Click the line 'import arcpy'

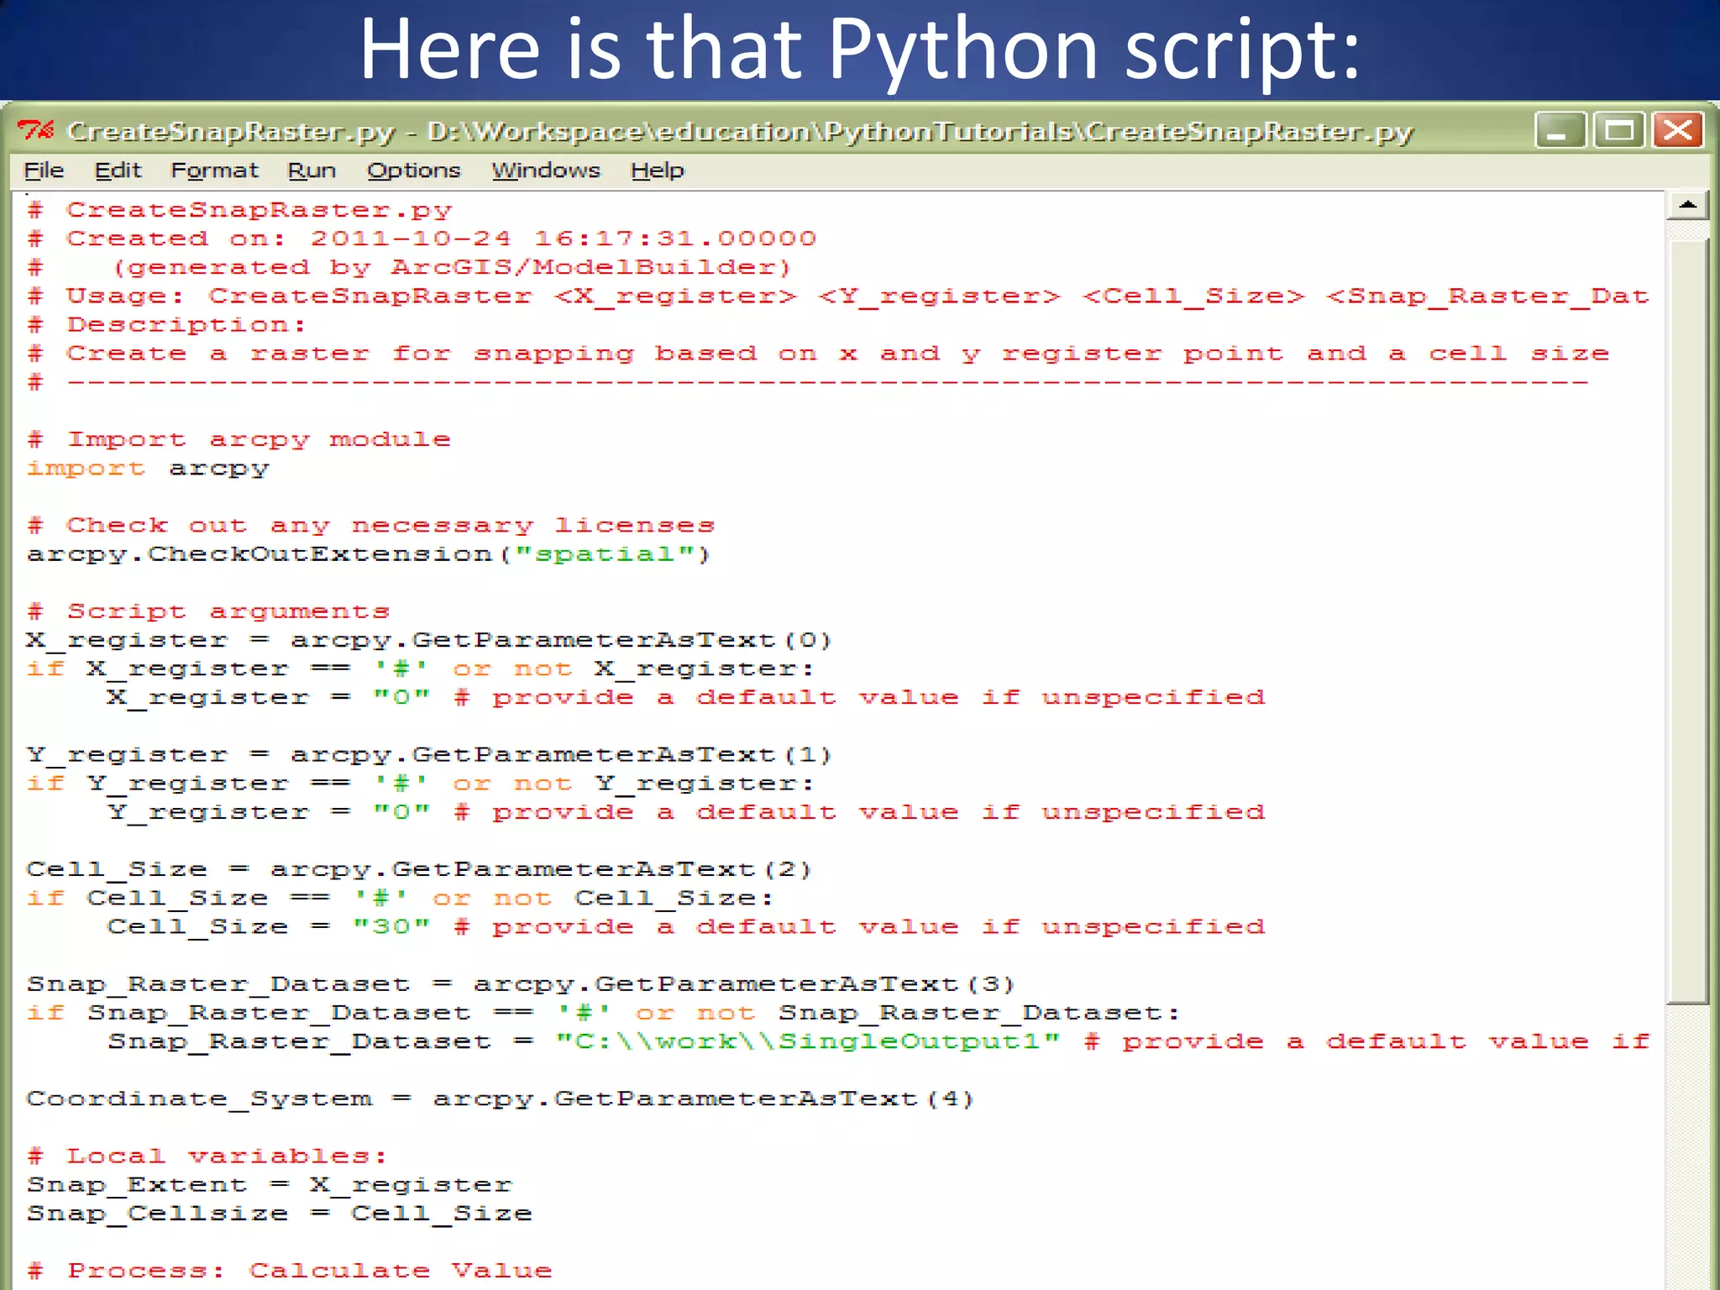(x=148, y=469)
